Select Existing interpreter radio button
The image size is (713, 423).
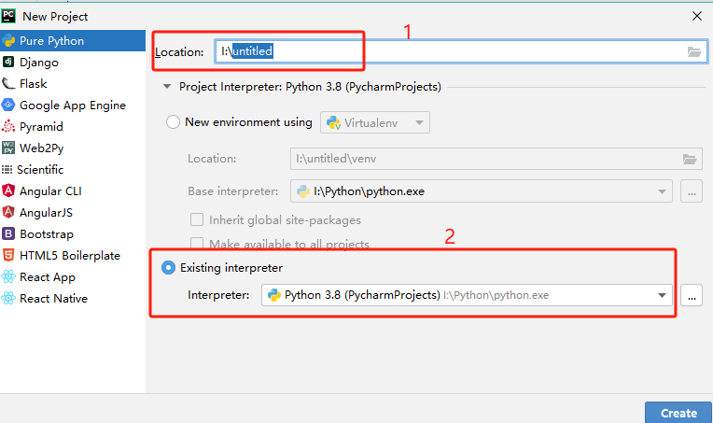tap(168, 267)
